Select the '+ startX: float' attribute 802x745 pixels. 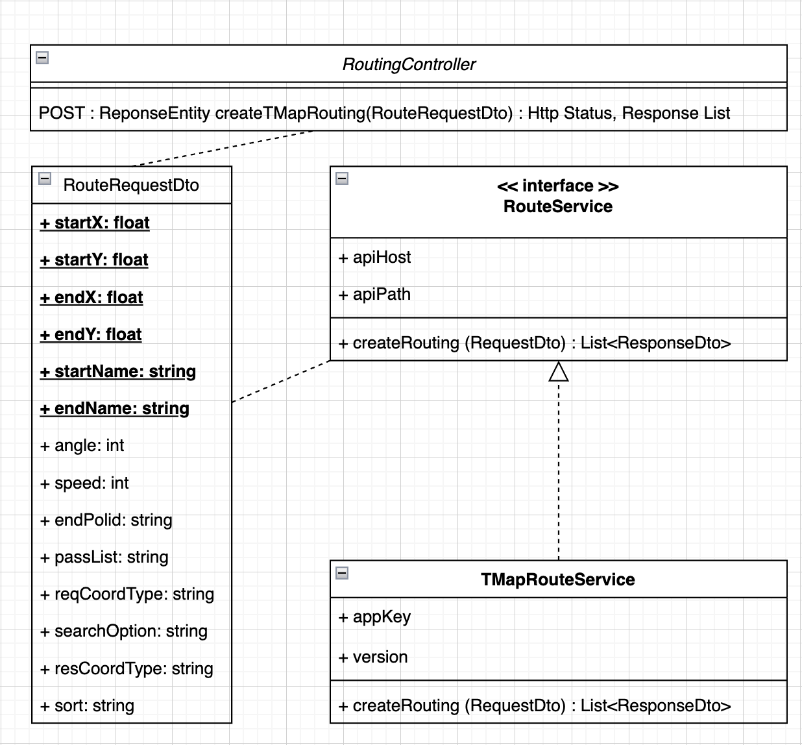95,223
